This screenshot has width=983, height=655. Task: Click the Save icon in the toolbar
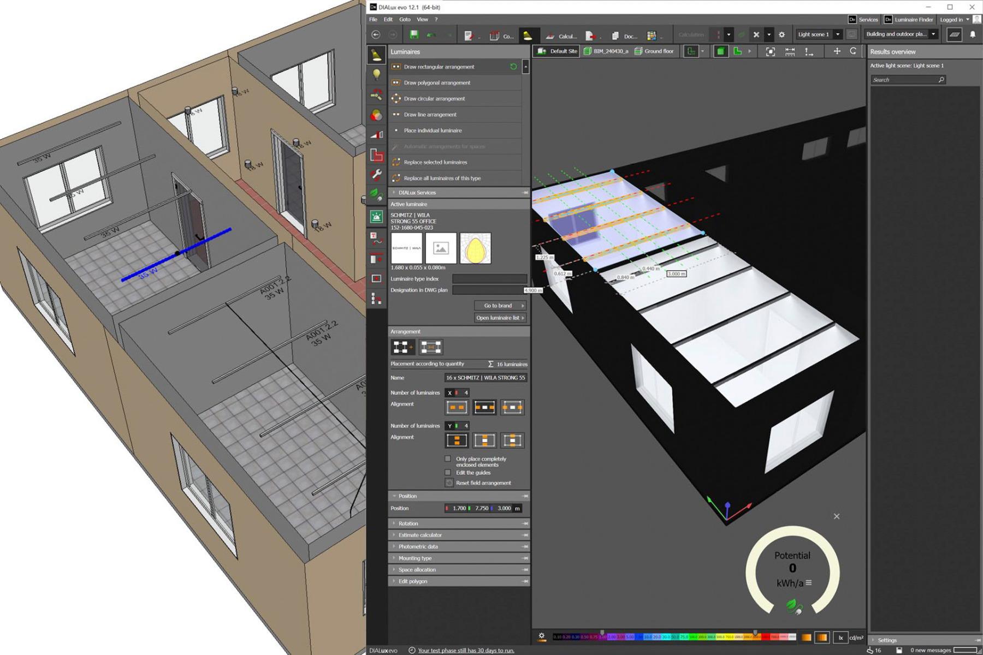pos(413,34)
